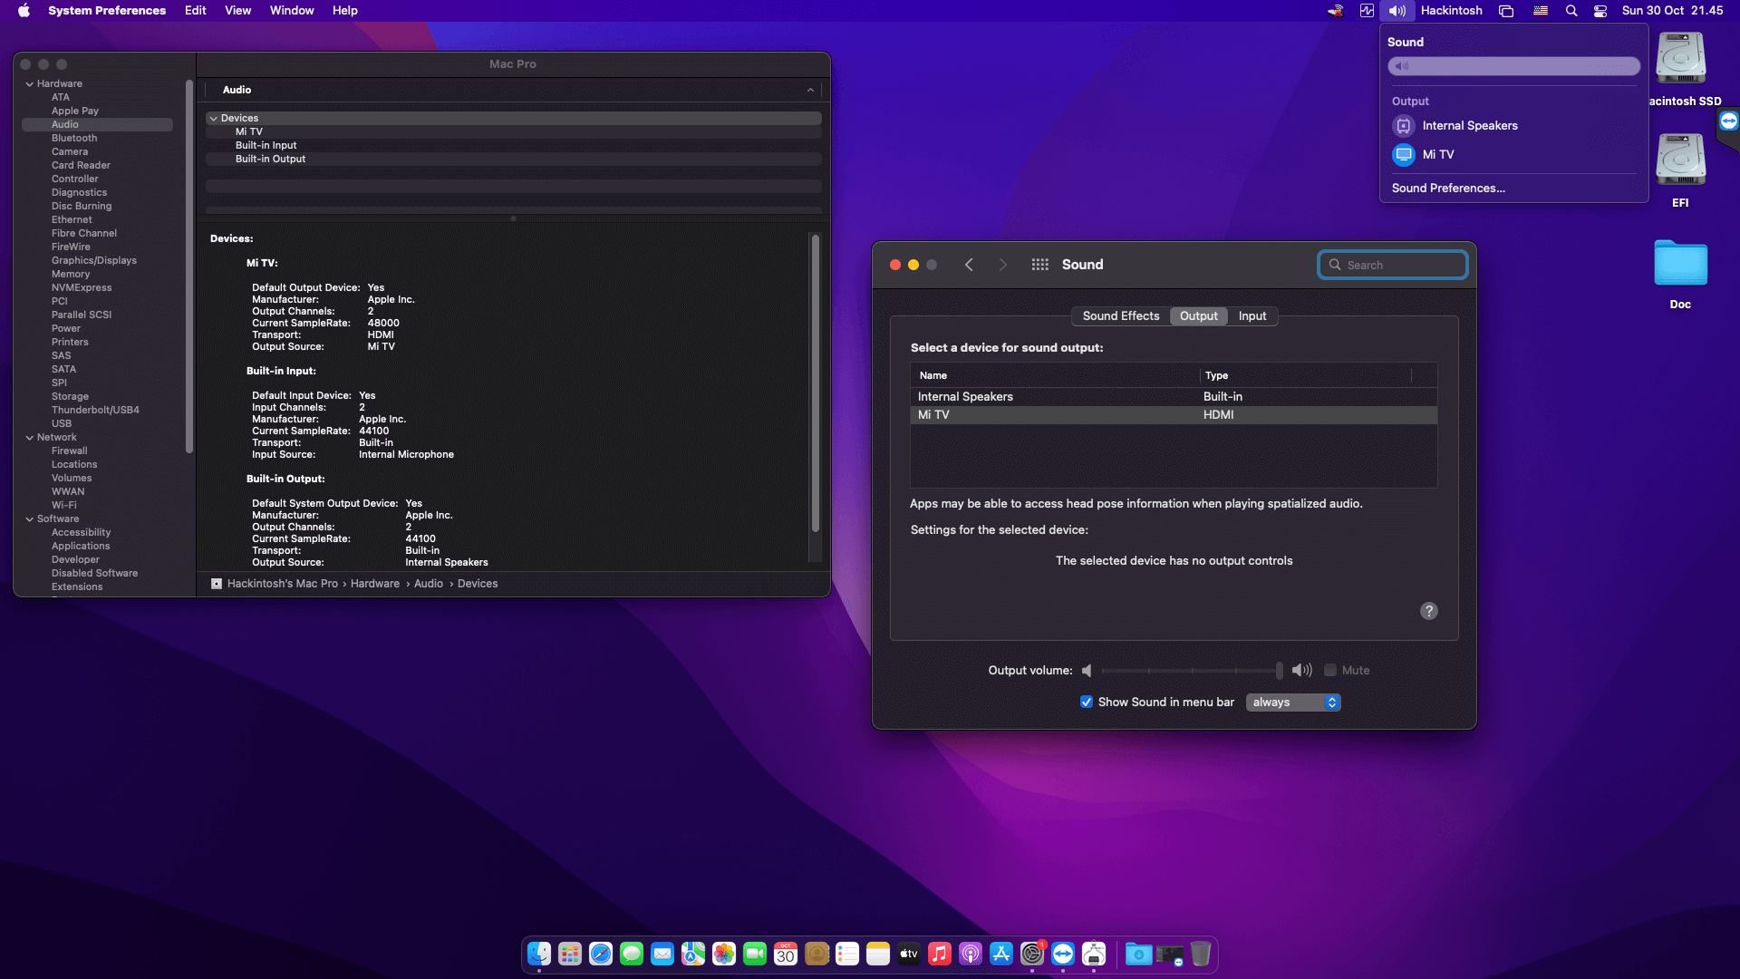Click Sound Preferences… link in Sound menu

click(x=1448, y=189)
